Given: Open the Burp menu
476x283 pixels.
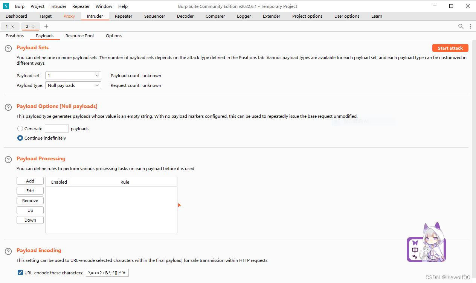Looking at the screenshot, I should (20, 6).
